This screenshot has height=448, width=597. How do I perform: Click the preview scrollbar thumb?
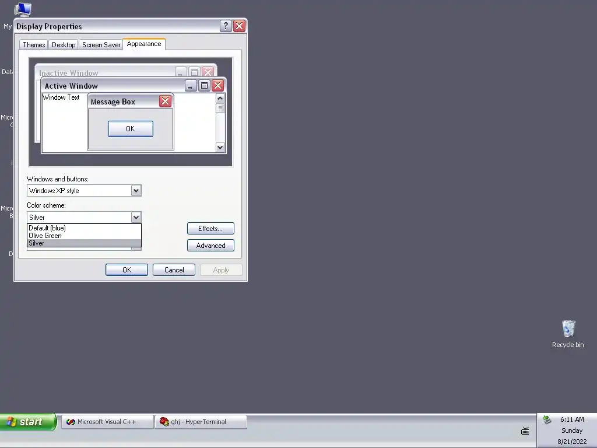(220, 108)
